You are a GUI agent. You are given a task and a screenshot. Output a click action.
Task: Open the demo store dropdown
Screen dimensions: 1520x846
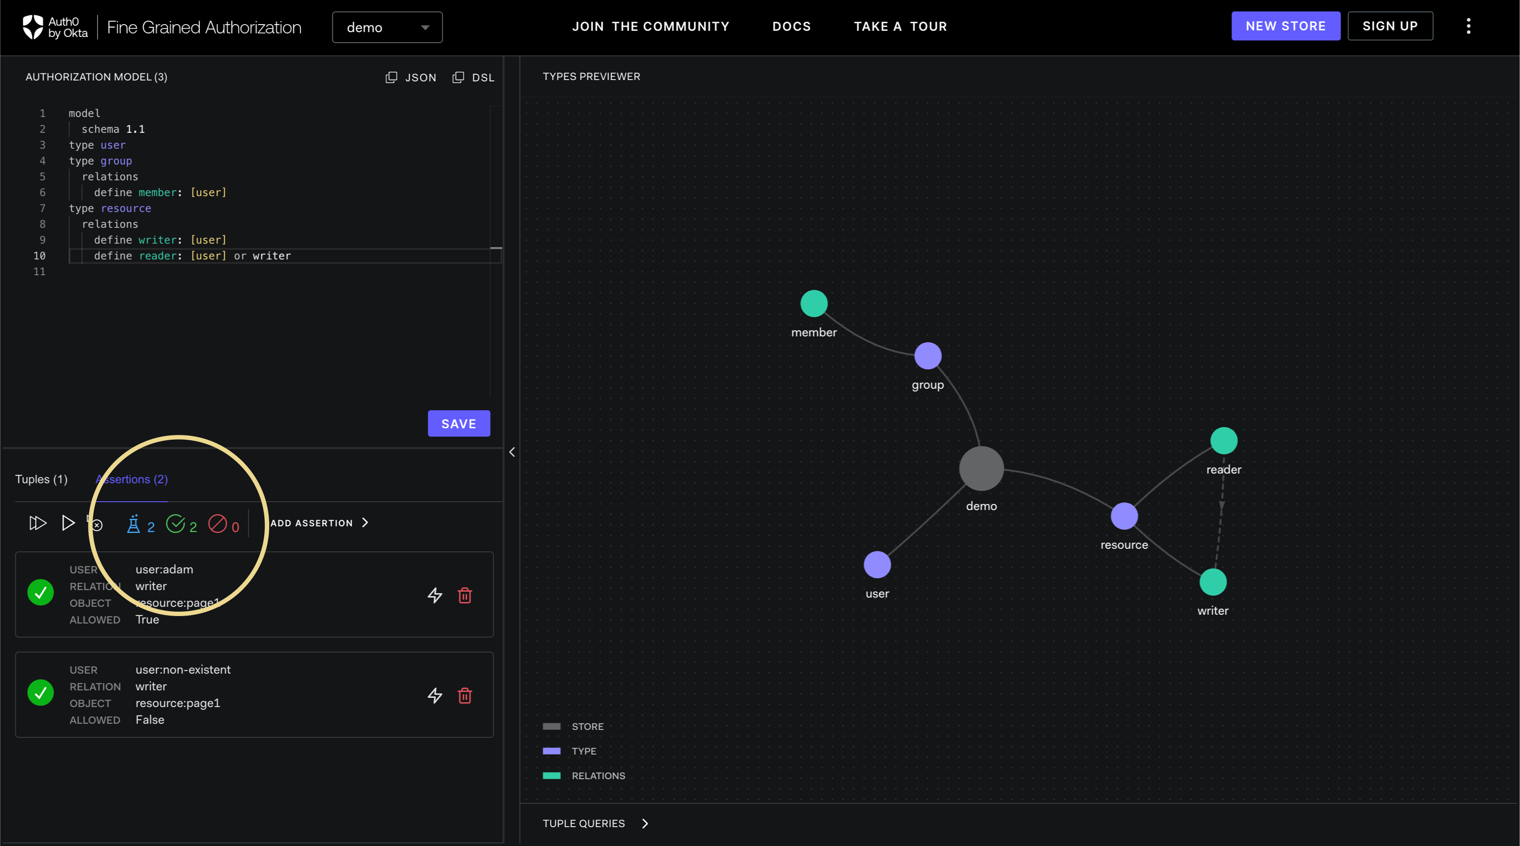pyautogui.click(x=387, y=27)
